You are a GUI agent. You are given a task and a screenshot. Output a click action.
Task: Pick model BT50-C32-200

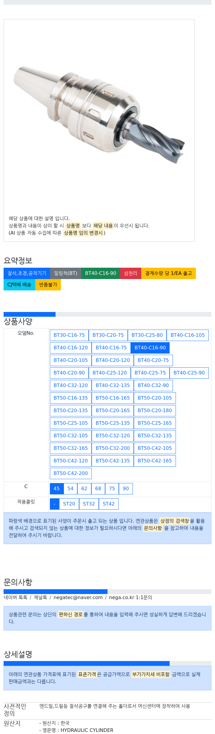113,448
